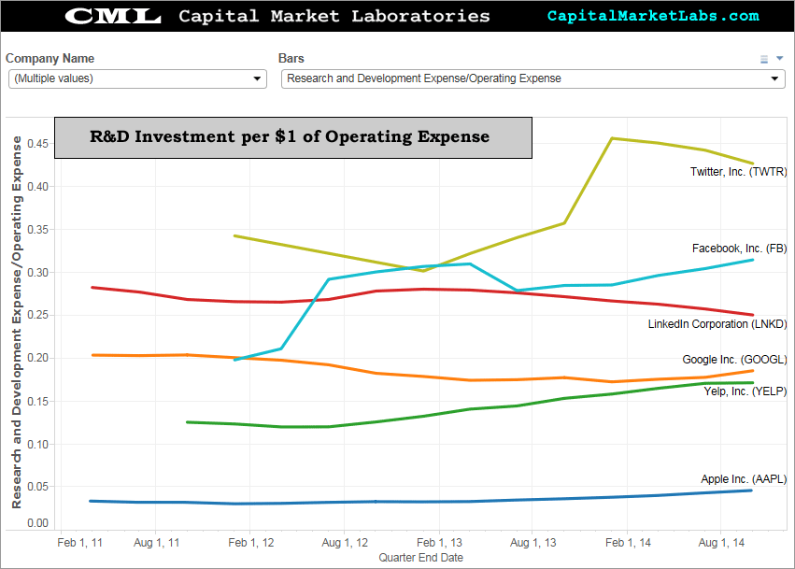Image resolution: width=795 pixels, height=569 pixels.
Task: Click the Quarter End Date axis title
Action: (420, 558)
